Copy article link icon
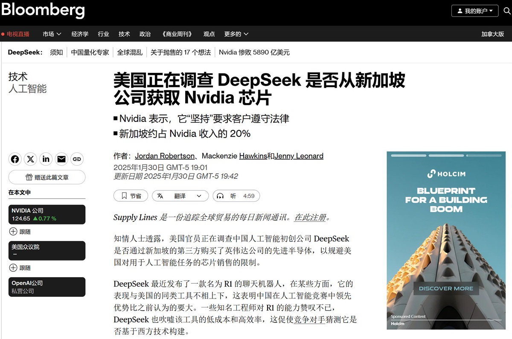 click(77, 159)
